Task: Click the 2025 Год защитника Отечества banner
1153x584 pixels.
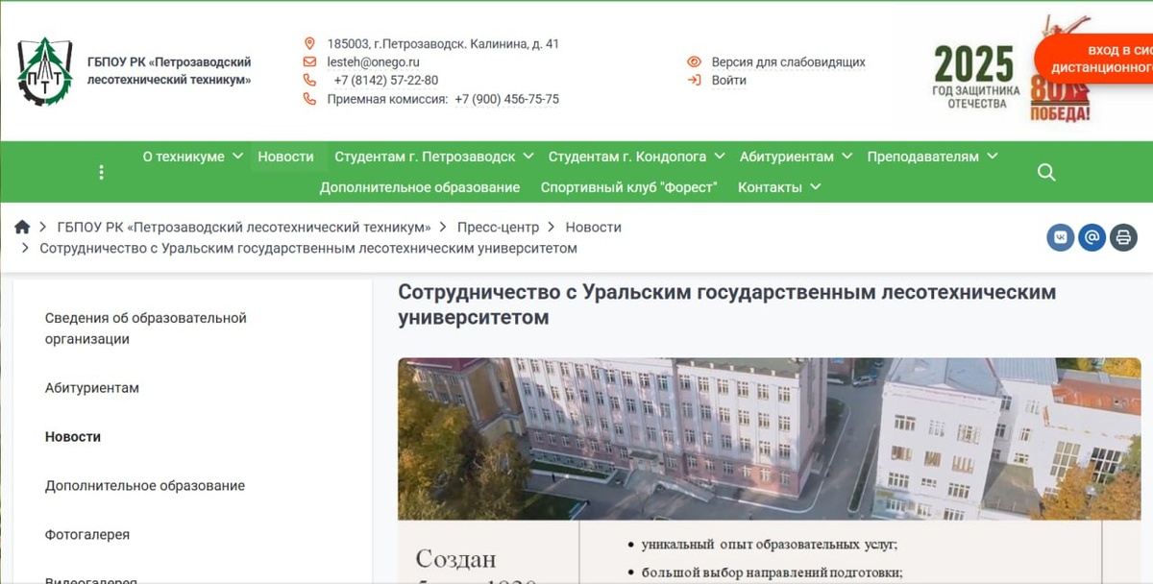Action: (x=975, y=77)
